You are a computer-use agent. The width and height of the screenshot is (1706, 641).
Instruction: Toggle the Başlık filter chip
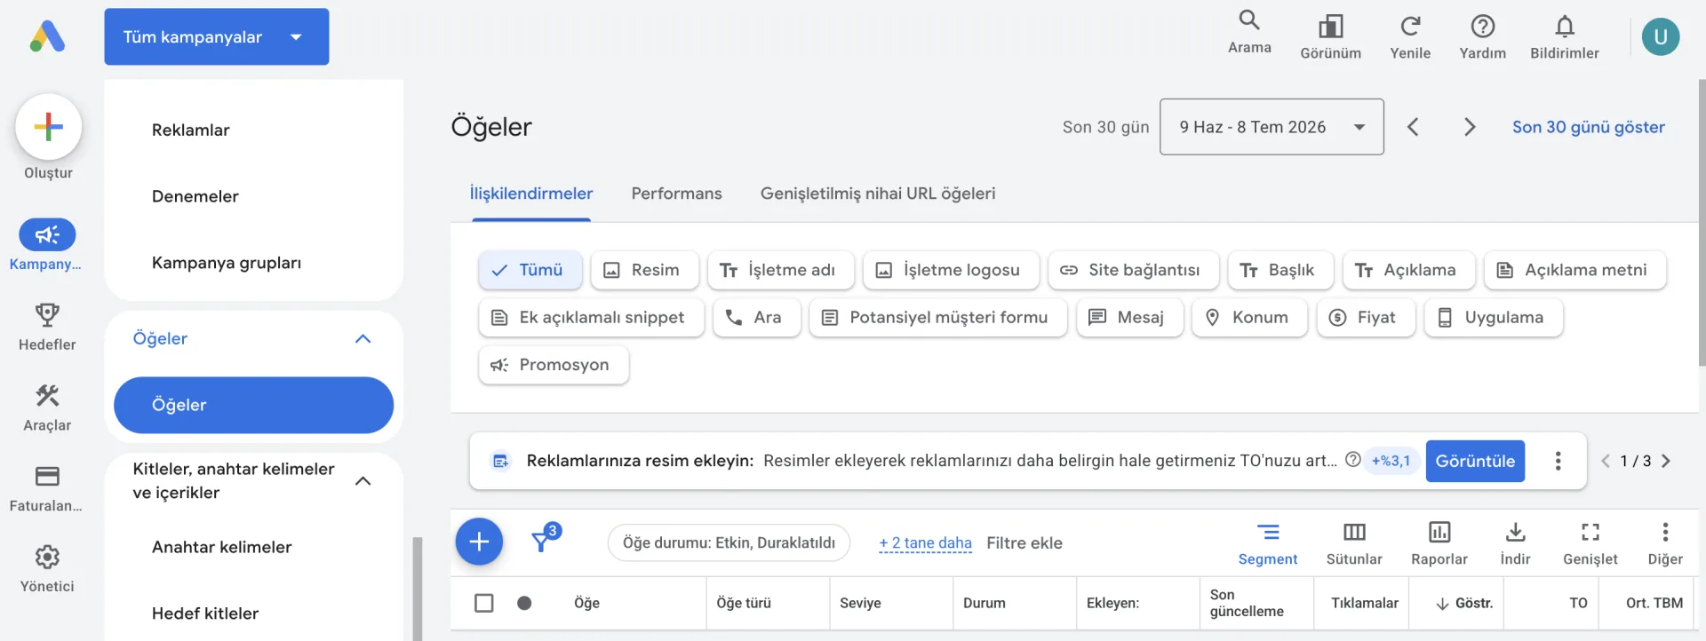[x=1280, y=270]
